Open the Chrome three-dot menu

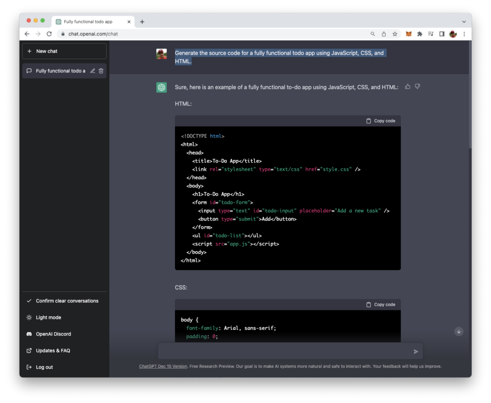(464, 34)
